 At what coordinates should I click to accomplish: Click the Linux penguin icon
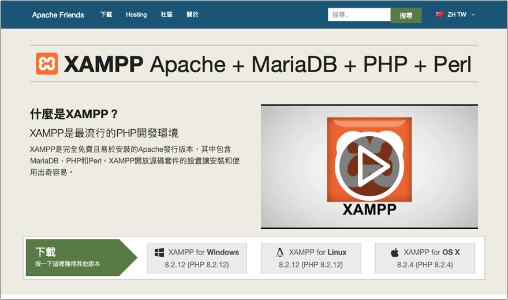(x=280, y=252)
